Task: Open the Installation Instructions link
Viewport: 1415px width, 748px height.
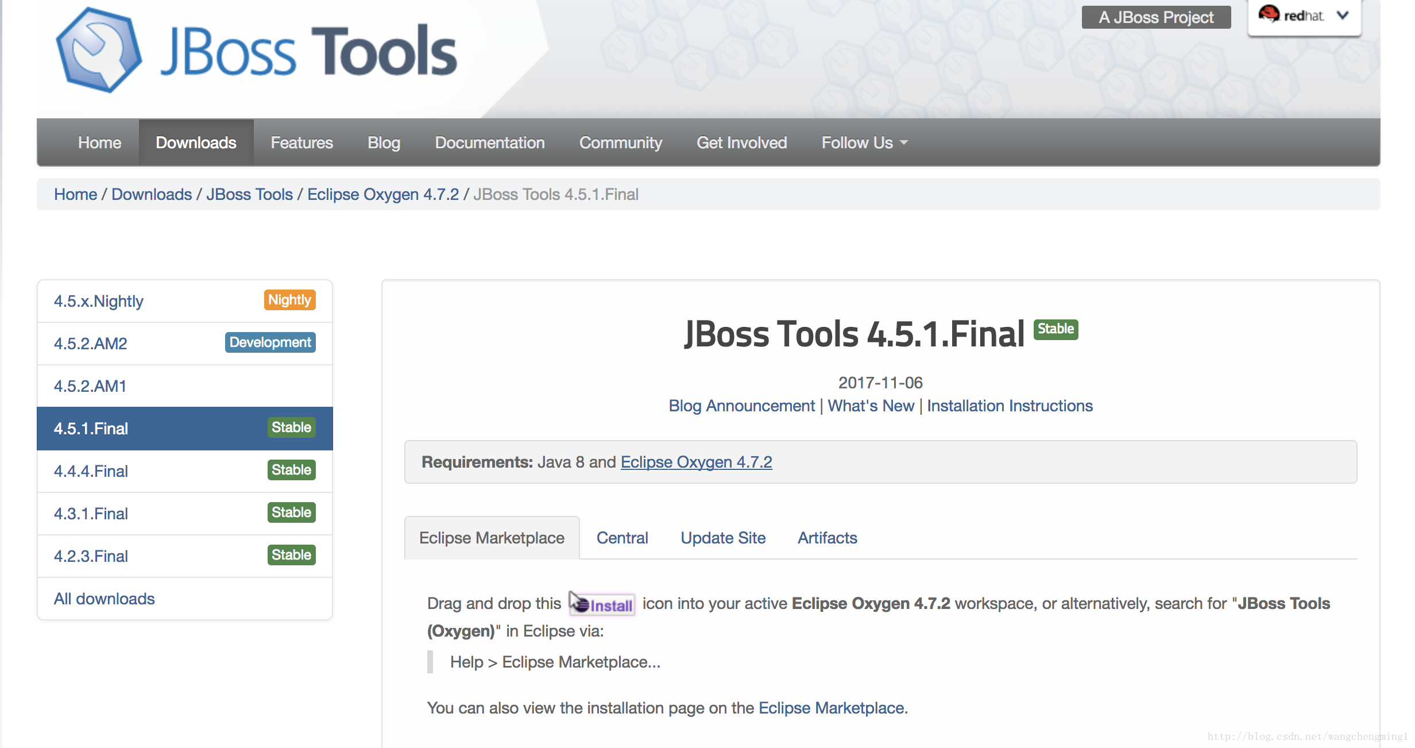Action: (1010, 406)
